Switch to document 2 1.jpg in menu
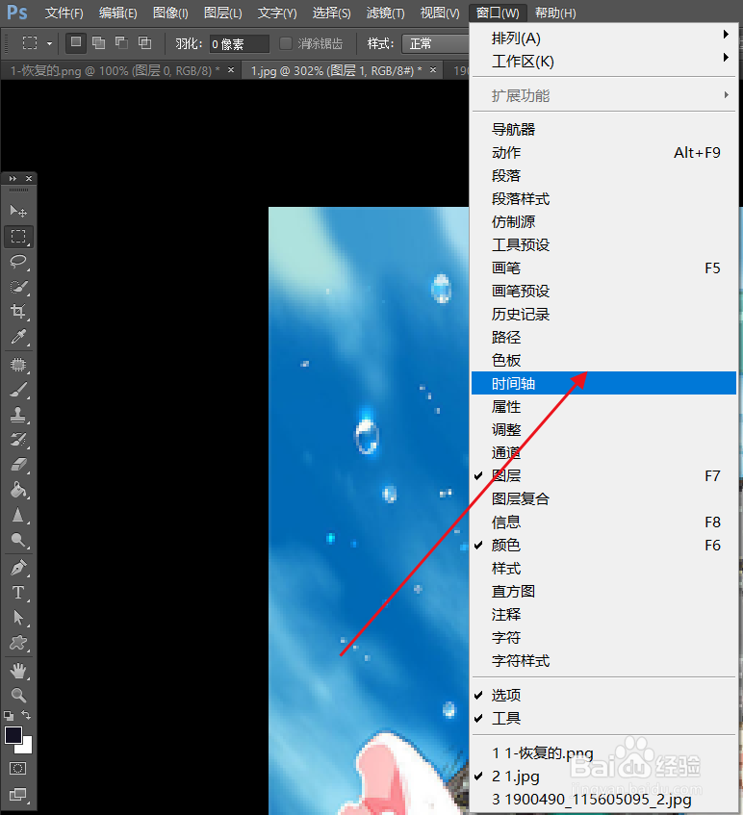Screen dimensions: 743x815 [x=603, y=776]
